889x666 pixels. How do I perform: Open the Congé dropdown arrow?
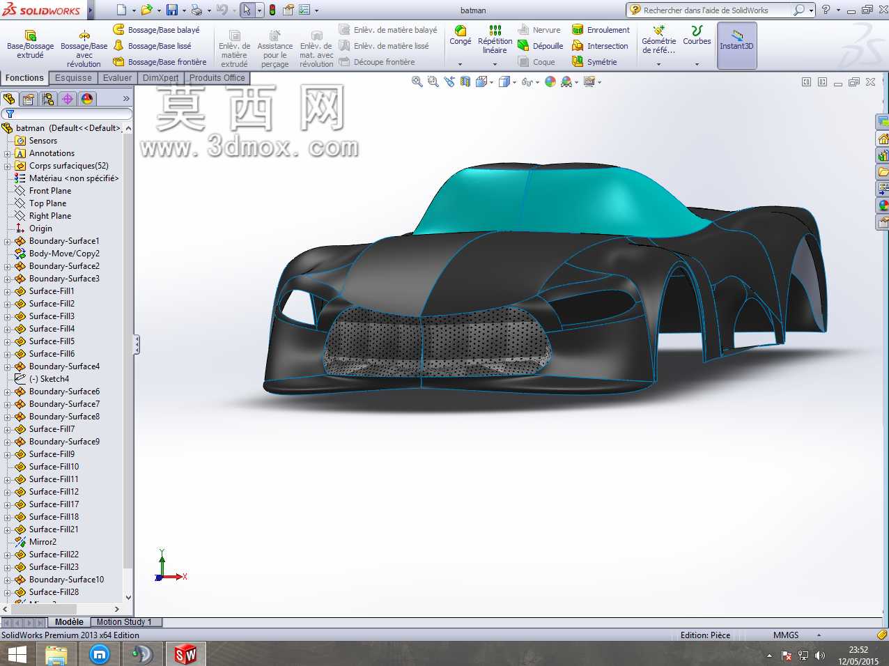[x=461, y=64]
